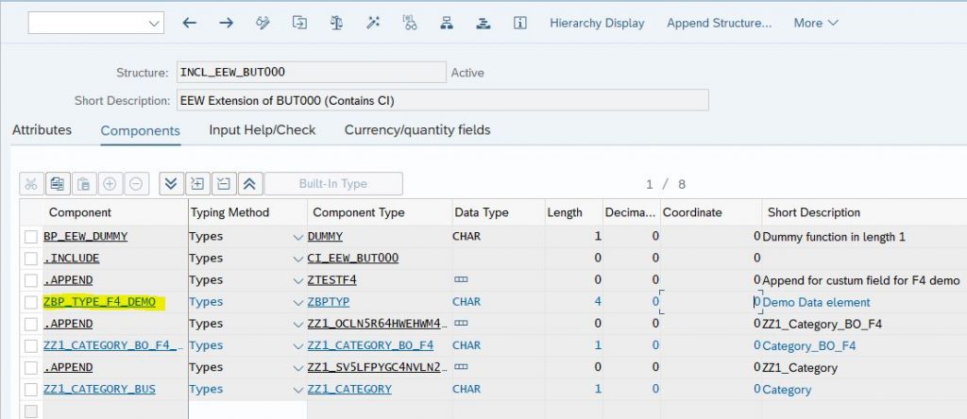Expand the More menu
Viewport: 967px width, 419px height.
click(816, 23)
